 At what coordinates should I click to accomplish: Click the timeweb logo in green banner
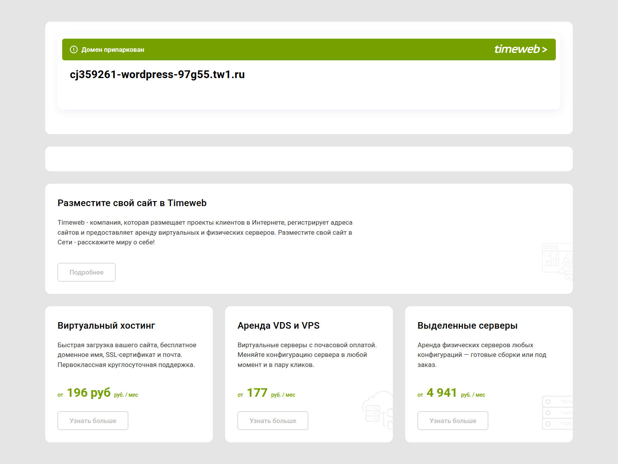coord(521,49)
